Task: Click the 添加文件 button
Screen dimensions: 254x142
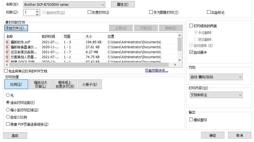Action: [x=16, y=28]
